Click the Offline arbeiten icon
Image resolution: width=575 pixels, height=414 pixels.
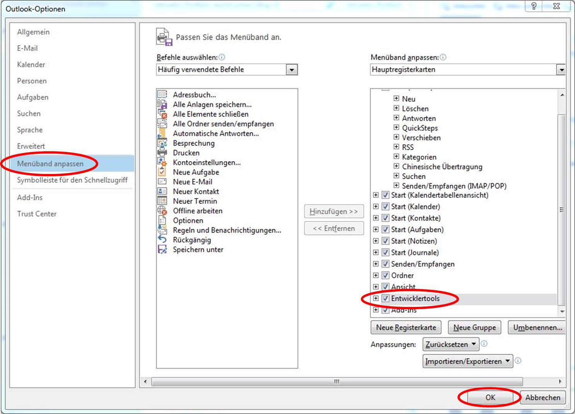(162, 210)
